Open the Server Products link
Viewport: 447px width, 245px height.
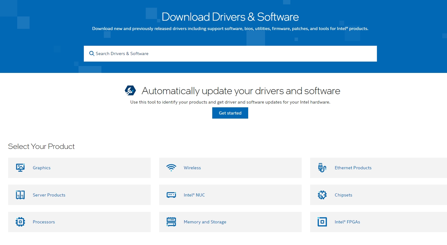(x=49, y=195)
